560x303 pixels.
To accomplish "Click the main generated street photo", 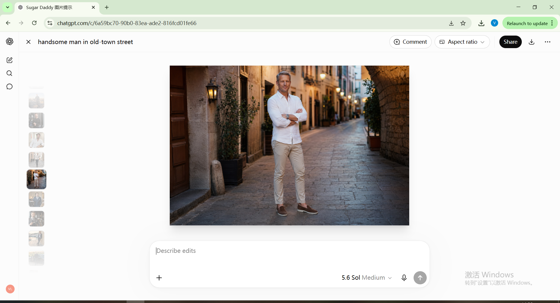I will coord(289,145).
